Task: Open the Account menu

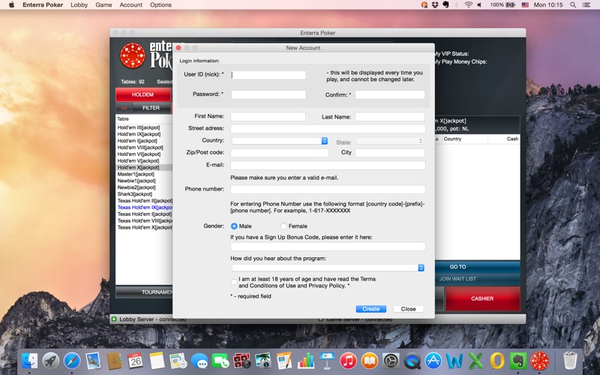Action: pyautogui.click(x=130, y=5)
